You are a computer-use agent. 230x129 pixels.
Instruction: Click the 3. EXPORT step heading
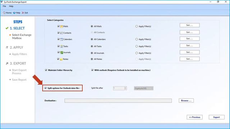pyautogui.click(x=18, y=63)
